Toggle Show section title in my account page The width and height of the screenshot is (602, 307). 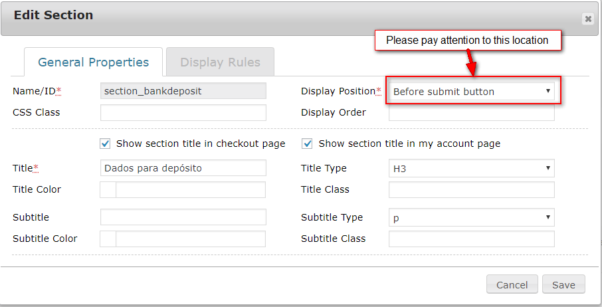click(x=308, y=144)
